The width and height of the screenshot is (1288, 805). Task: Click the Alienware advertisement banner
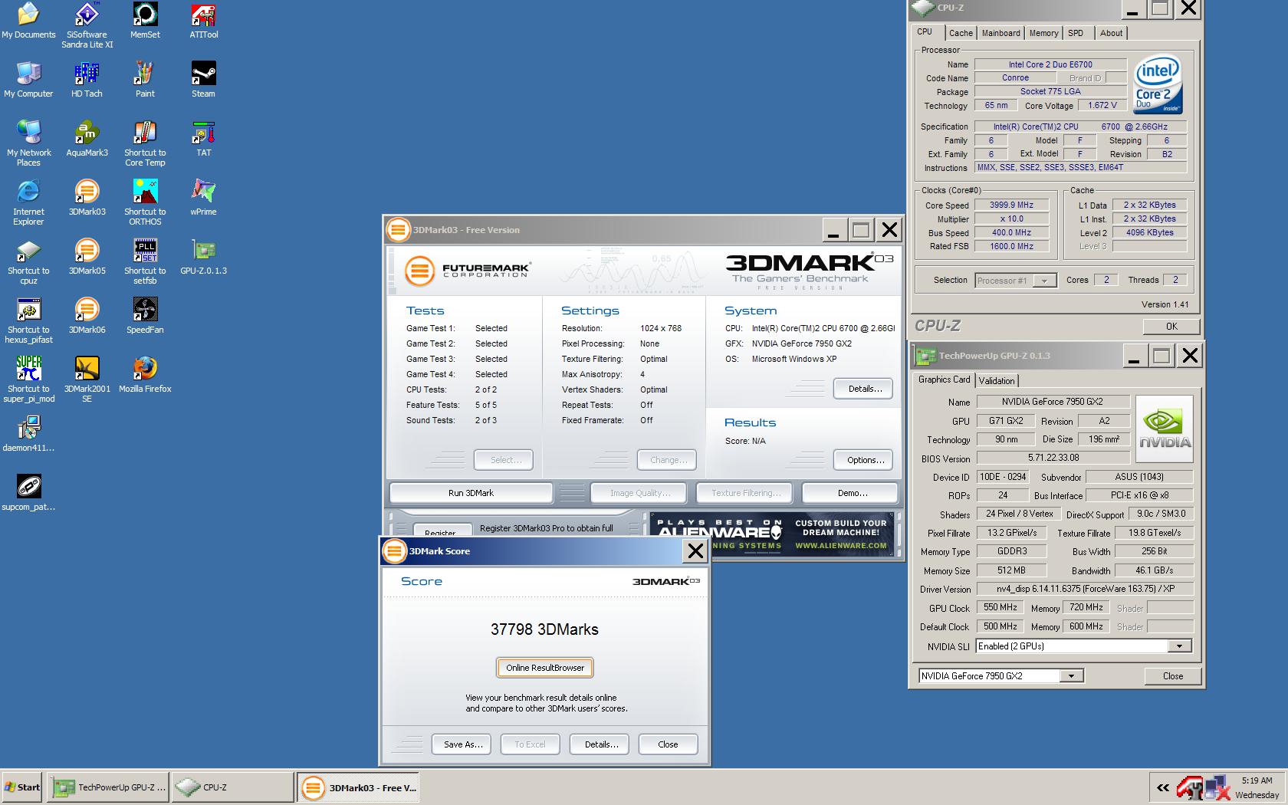coord(771,533)
